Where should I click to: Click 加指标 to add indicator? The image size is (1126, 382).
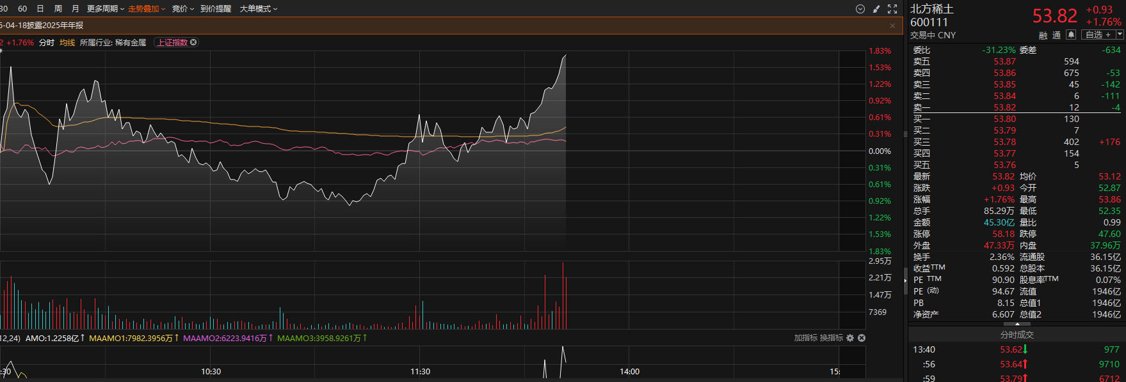click(805, 338)
